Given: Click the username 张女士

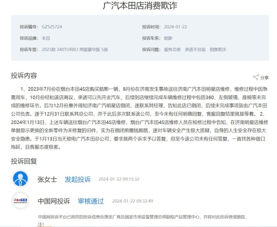Looking at the screenshot, I should coord(47,179).
